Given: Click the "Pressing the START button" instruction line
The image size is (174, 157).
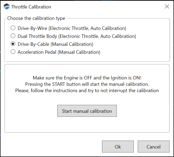Looking at the screenshot, I should (87, 84).
